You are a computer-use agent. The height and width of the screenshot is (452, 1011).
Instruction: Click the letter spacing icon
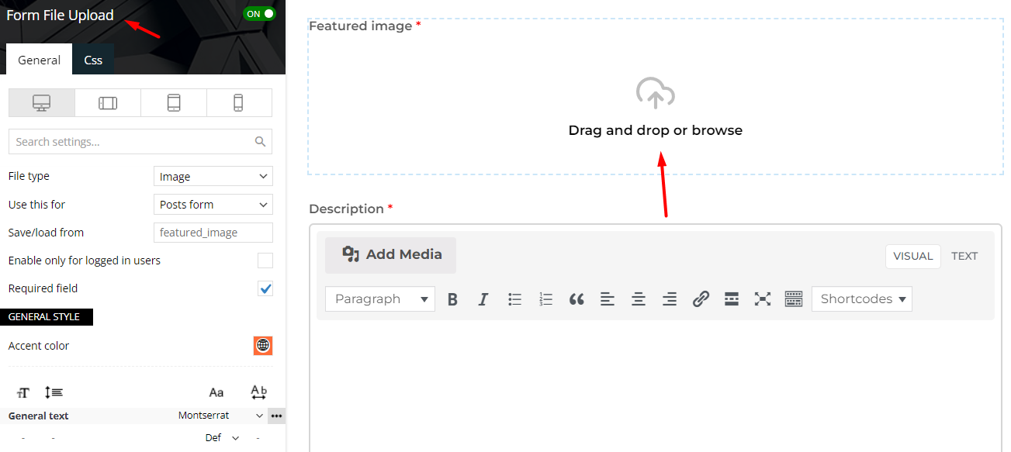click(x=259, y=392)
